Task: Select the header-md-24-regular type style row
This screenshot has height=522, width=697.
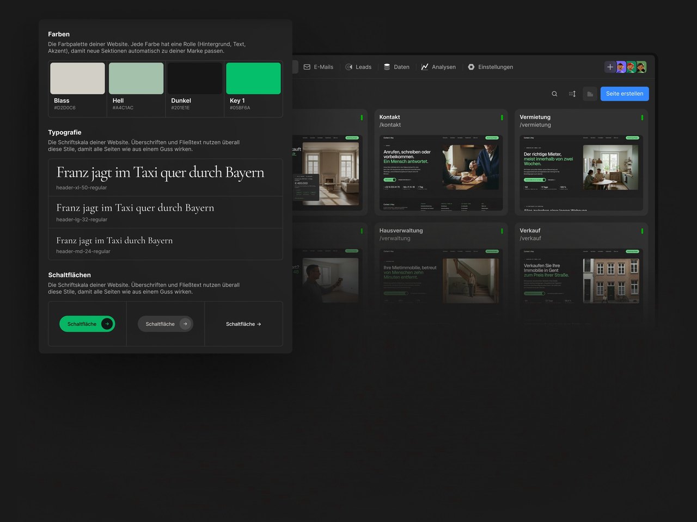Action: (x=166, y=244)
